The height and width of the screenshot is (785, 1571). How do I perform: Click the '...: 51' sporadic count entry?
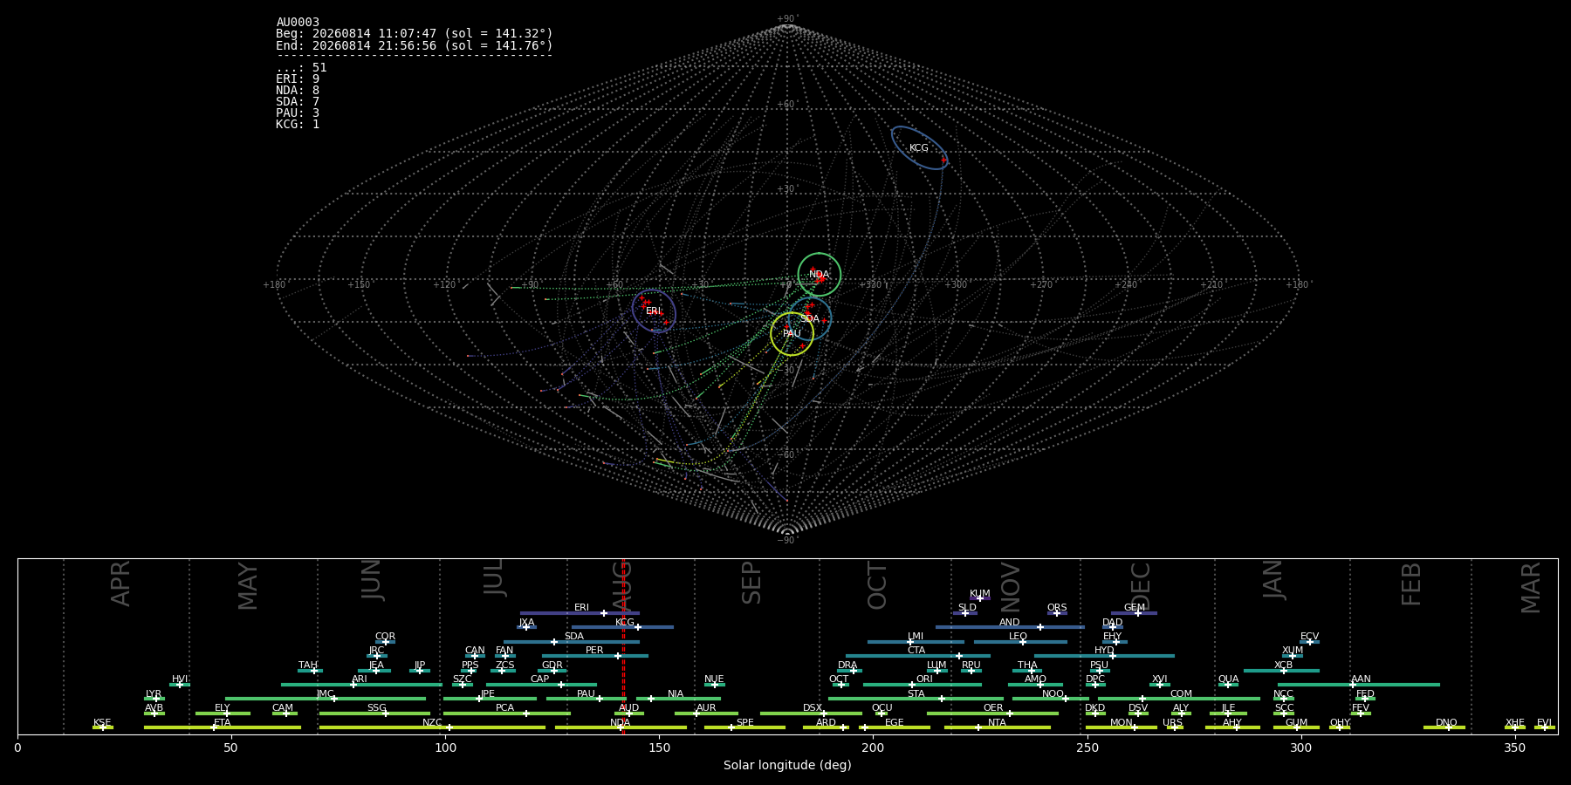click(301, 68)
